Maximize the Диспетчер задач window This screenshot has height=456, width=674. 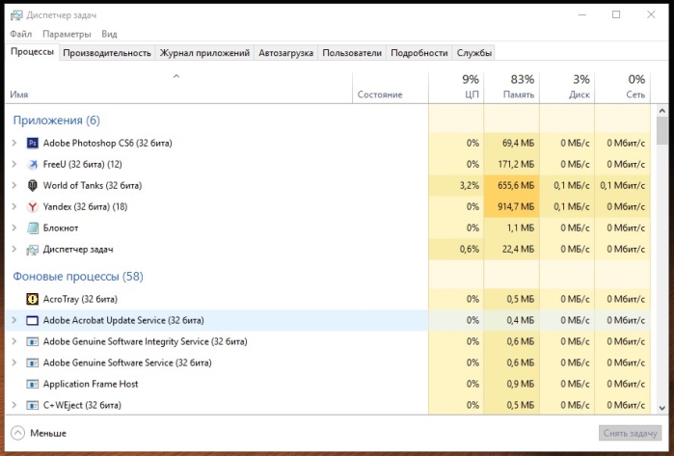[616, 14]
